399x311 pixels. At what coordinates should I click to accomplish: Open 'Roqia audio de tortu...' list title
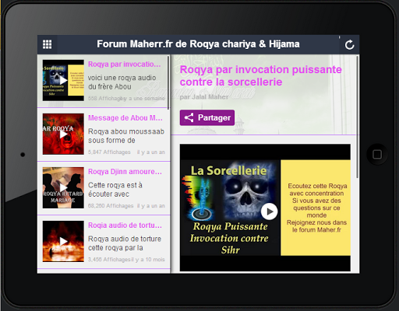(125, 225)
